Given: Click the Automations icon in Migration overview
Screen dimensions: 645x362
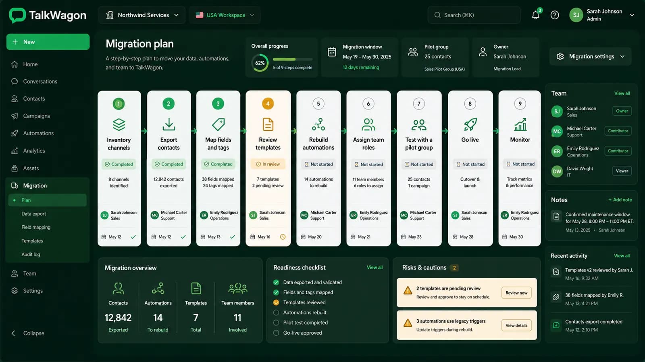Looking at the screenshot, I should [158, 288].
